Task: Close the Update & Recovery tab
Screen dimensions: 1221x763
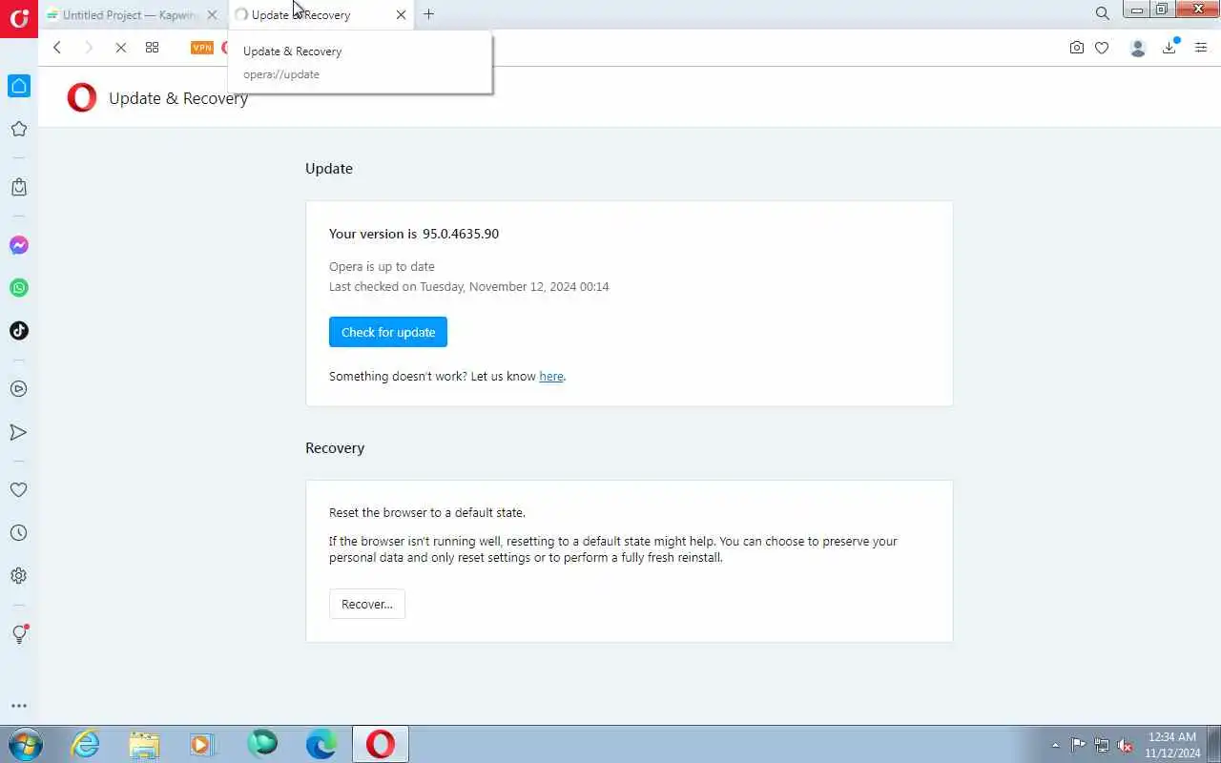Action: click(x=401, y=14)
